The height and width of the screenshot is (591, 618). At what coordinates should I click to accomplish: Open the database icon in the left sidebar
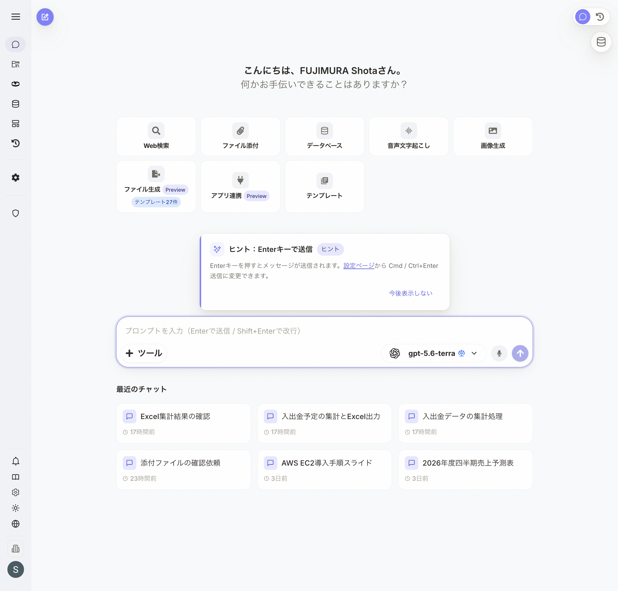pos(15,104)
